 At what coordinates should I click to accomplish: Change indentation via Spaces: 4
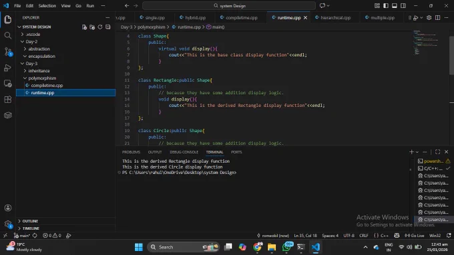(330, 236)
